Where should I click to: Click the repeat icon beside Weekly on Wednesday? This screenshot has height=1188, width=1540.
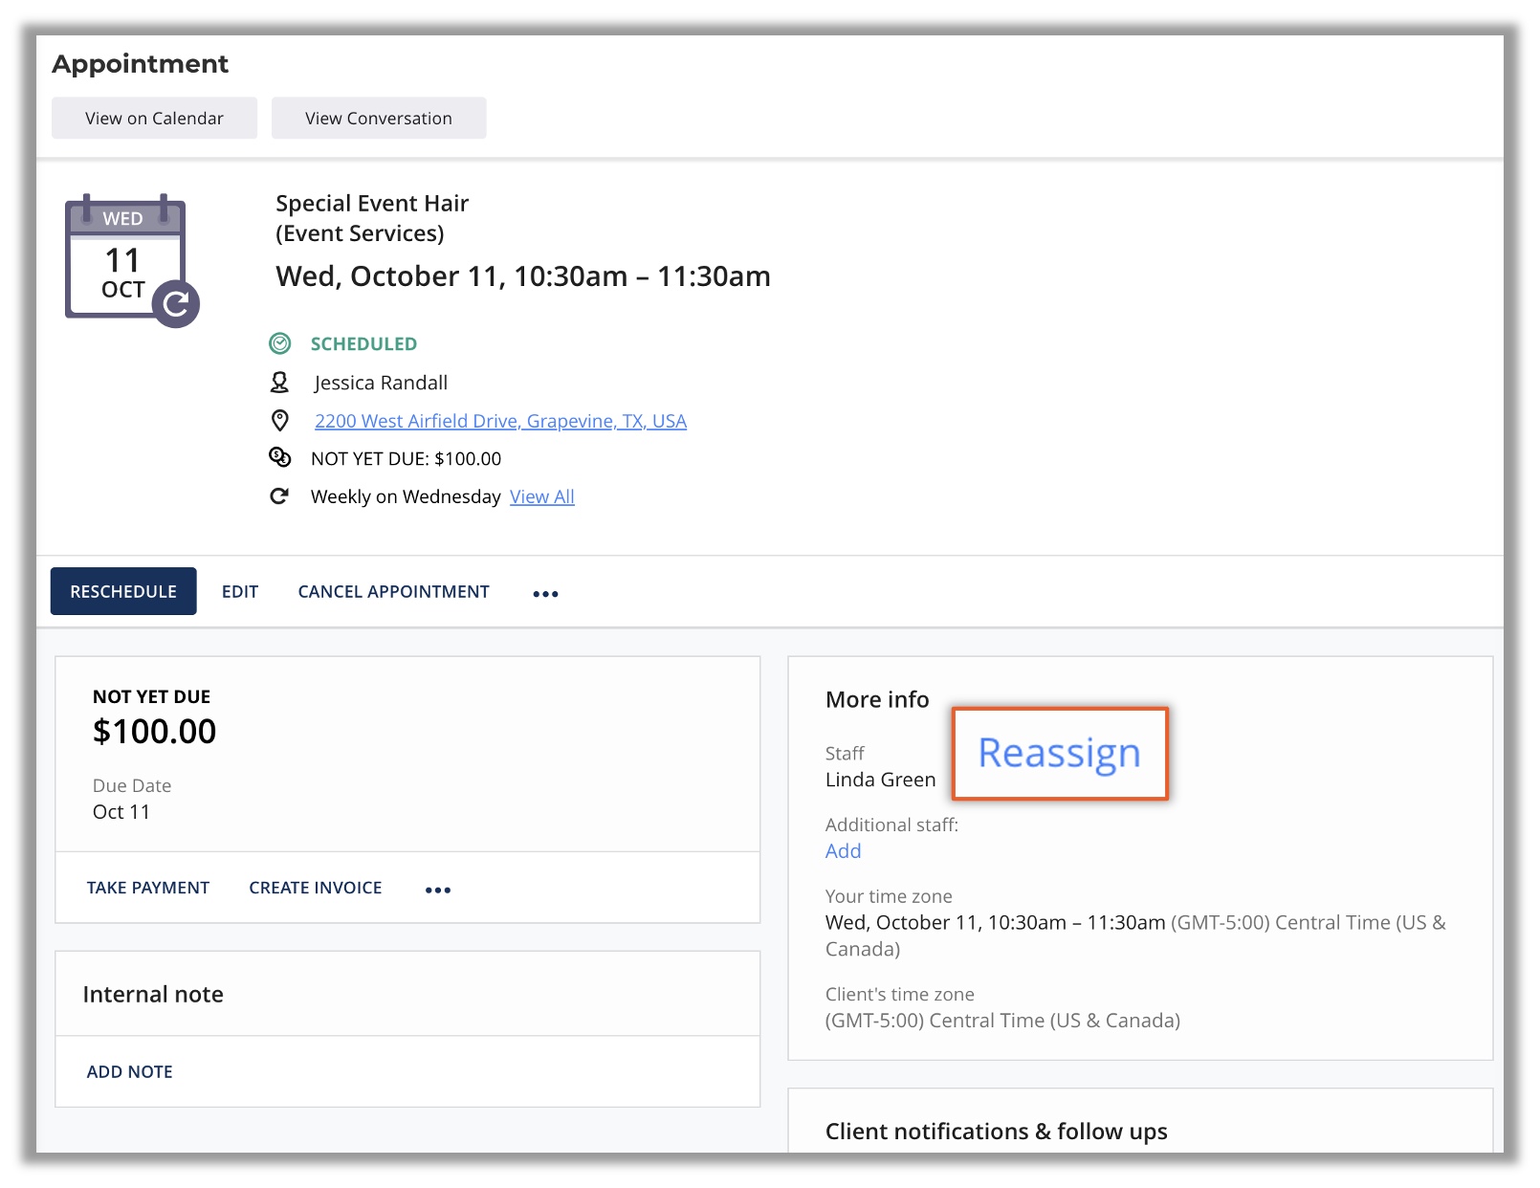click(279, 495)
